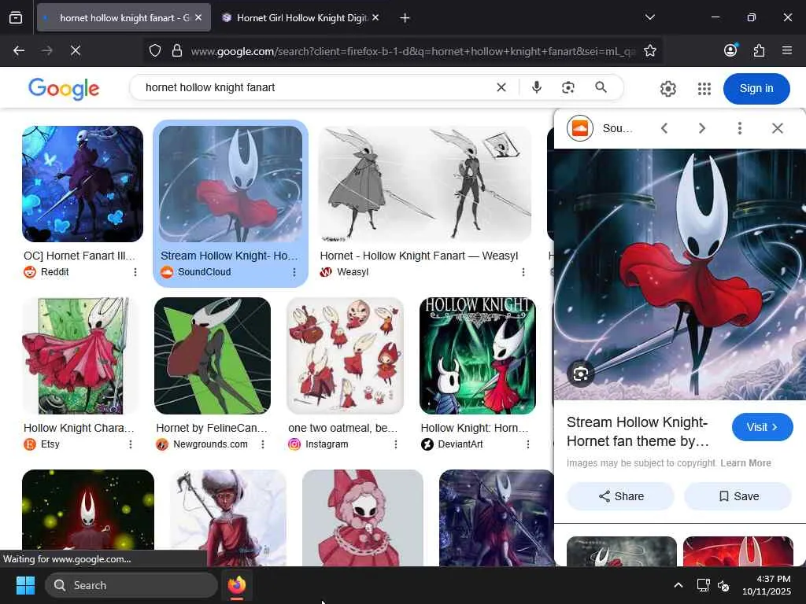Open a new browser tab
The image size is (806, 604).
point(405,18)
